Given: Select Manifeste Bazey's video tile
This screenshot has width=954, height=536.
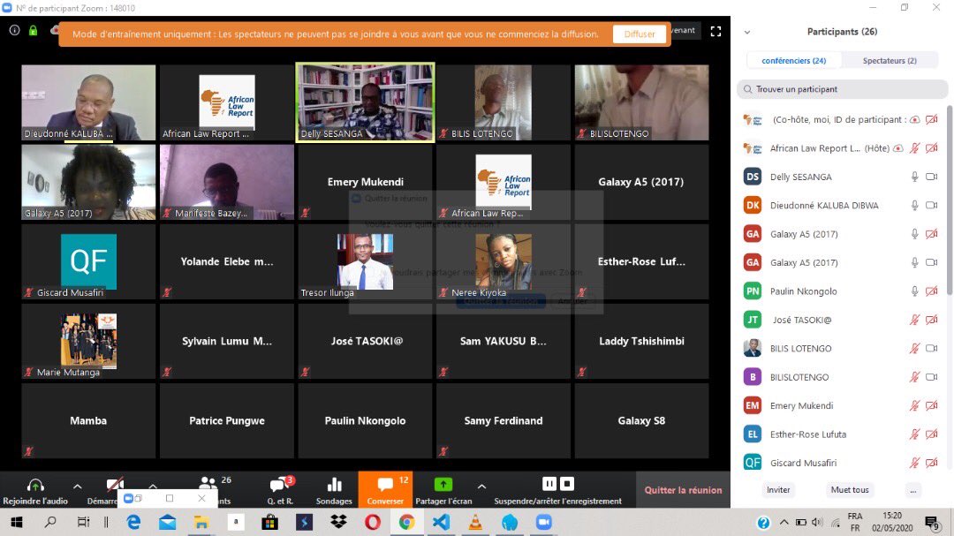Looking at the screenshot, I should click(x=227, y=182).
